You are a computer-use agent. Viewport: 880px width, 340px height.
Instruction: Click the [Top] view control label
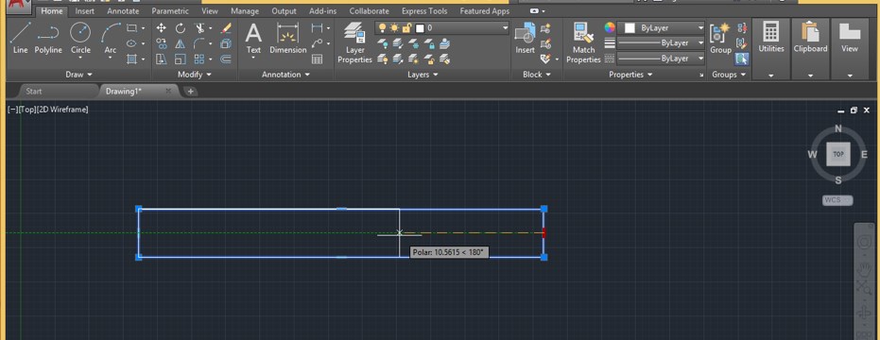pos(26,110)
